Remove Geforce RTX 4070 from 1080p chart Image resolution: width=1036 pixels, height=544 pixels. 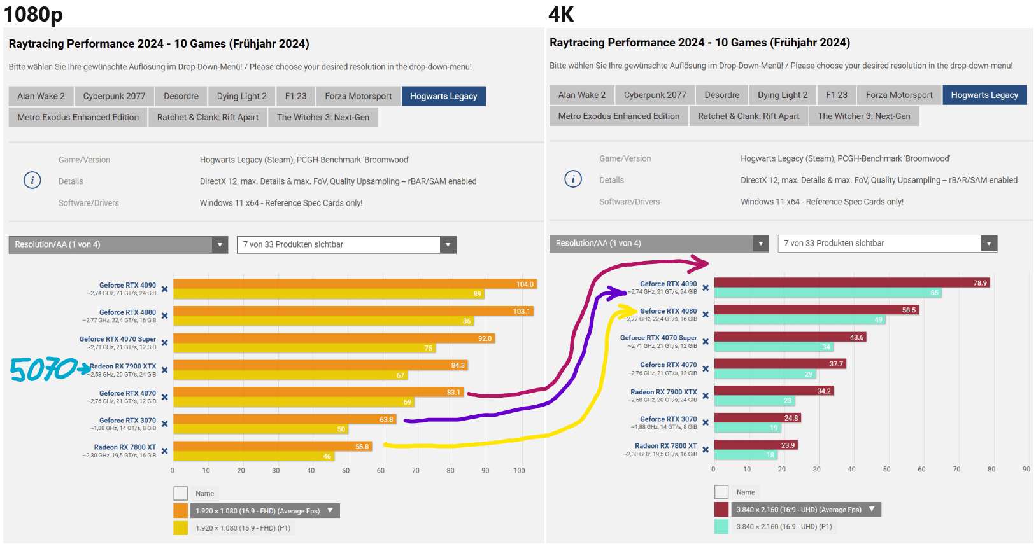tap(165, 397)
